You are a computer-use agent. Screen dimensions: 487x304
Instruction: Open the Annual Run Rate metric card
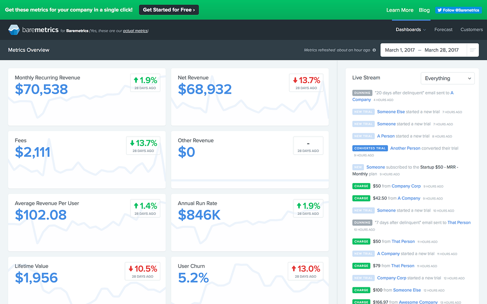point(250,223)
